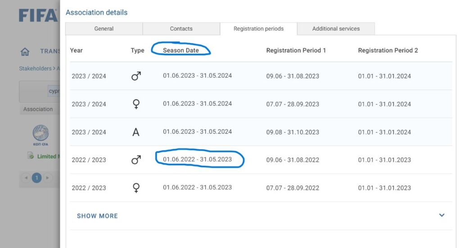Click the male symbol in 2023 / 2024 row
This screenshot has height=248, width=461.
136,76
